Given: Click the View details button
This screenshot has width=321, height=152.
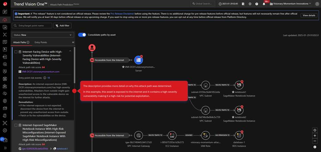Looking at the screenshot, I should click(309, 15).
